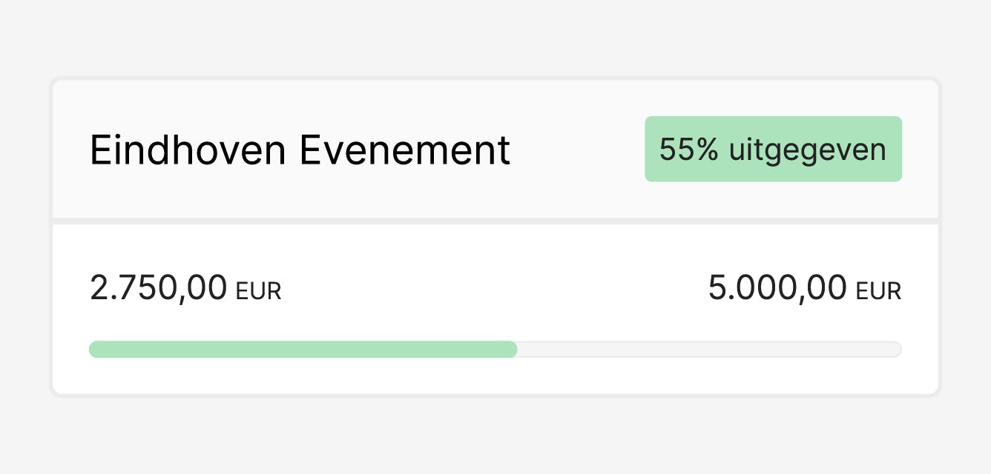This screenshot has height=474, width=991.
Task: Click empty header space between title and badge
Action: click(x=579, y=150)
